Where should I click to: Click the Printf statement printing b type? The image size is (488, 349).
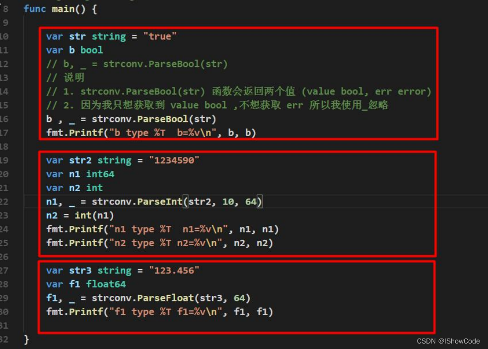(151, 133)
